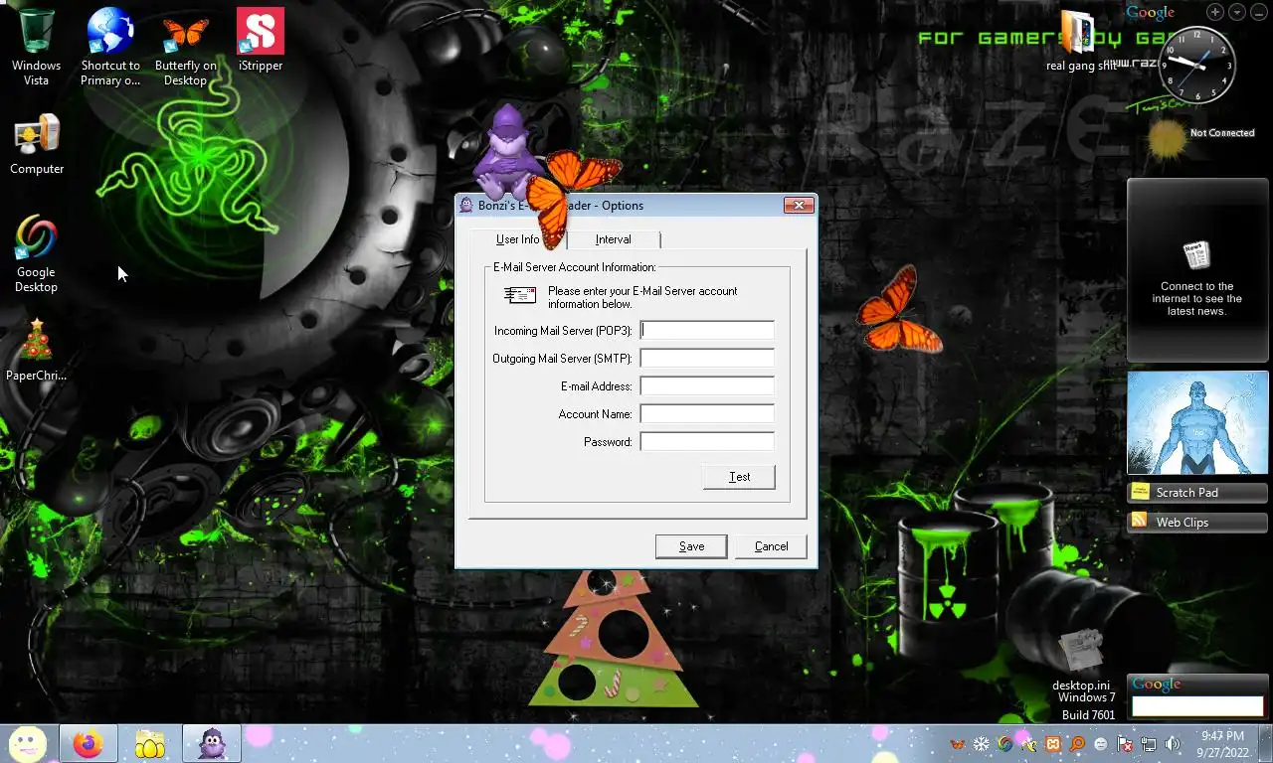Click the envelope icon in E-Mail Server section

tap(520, 295)
